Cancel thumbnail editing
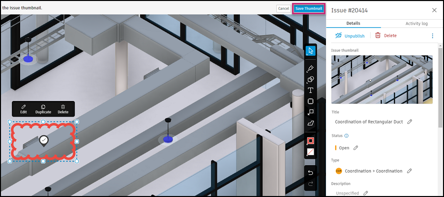 click(283, 8)
